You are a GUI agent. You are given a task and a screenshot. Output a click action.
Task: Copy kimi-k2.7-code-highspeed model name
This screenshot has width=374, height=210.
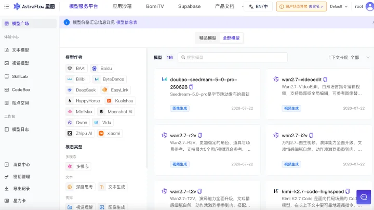348,191
